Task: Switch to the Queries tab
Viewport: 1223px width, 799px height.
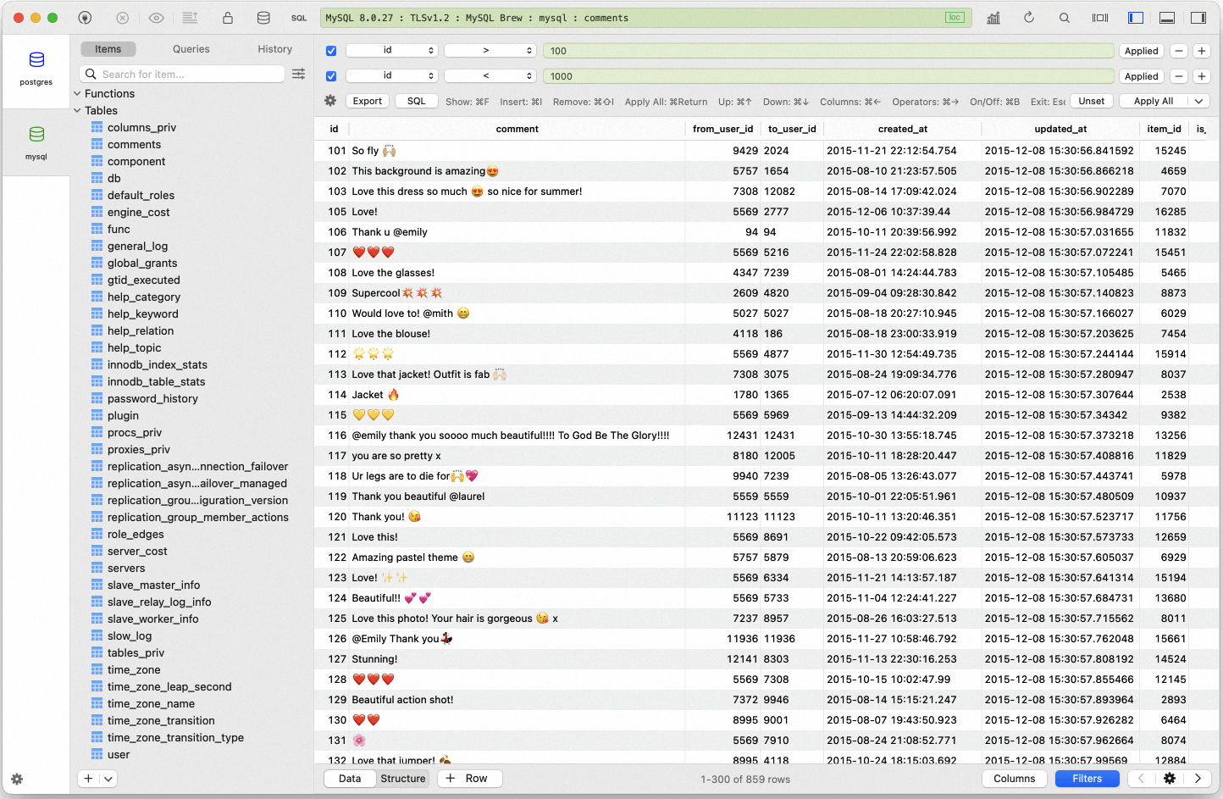Action: pyautogui.click(x=191, y=49)
